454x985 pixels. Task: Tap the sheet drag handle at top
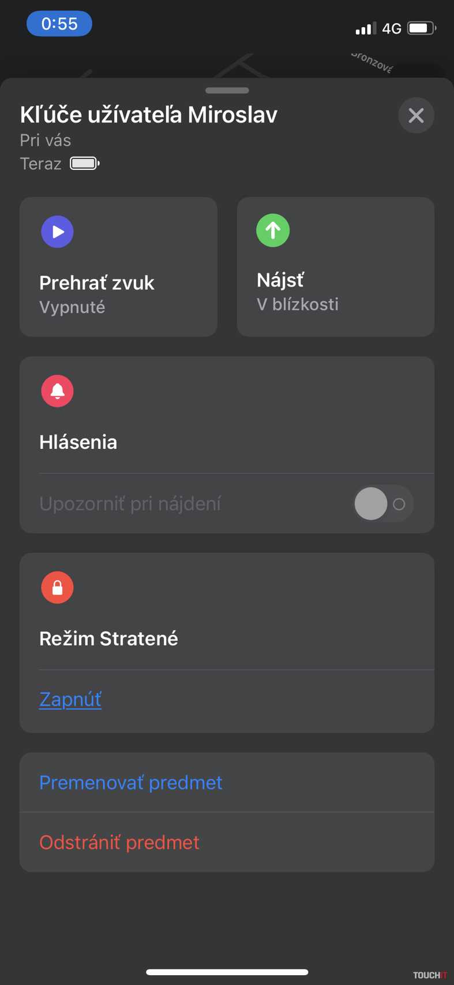pos(227,91)
